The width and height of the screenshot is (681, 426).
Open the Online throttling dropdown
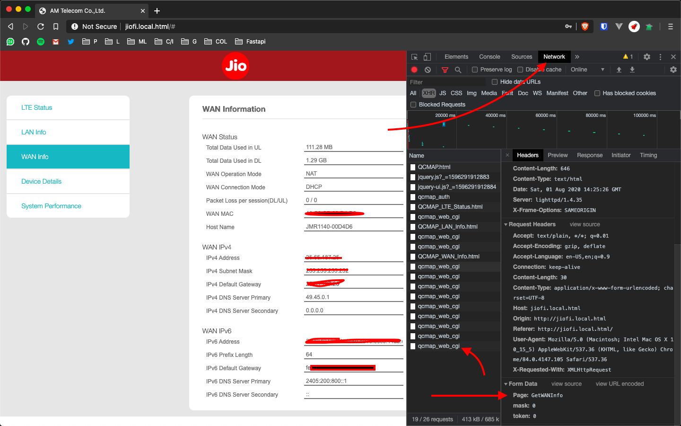pyautogui.click(x=587, y=70)
